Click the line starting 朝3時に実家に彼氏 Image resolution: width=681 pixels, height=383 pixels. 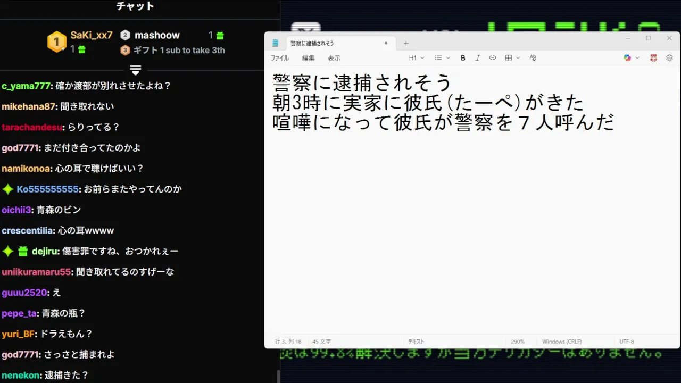pos(428,102)
